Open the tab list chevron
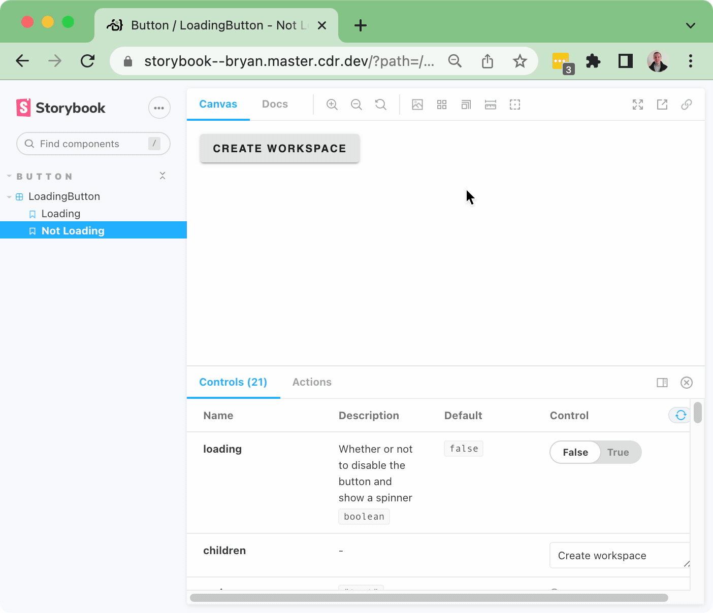Screen dimensions: 713x613 pyautogui.click(x=691, y=25)
